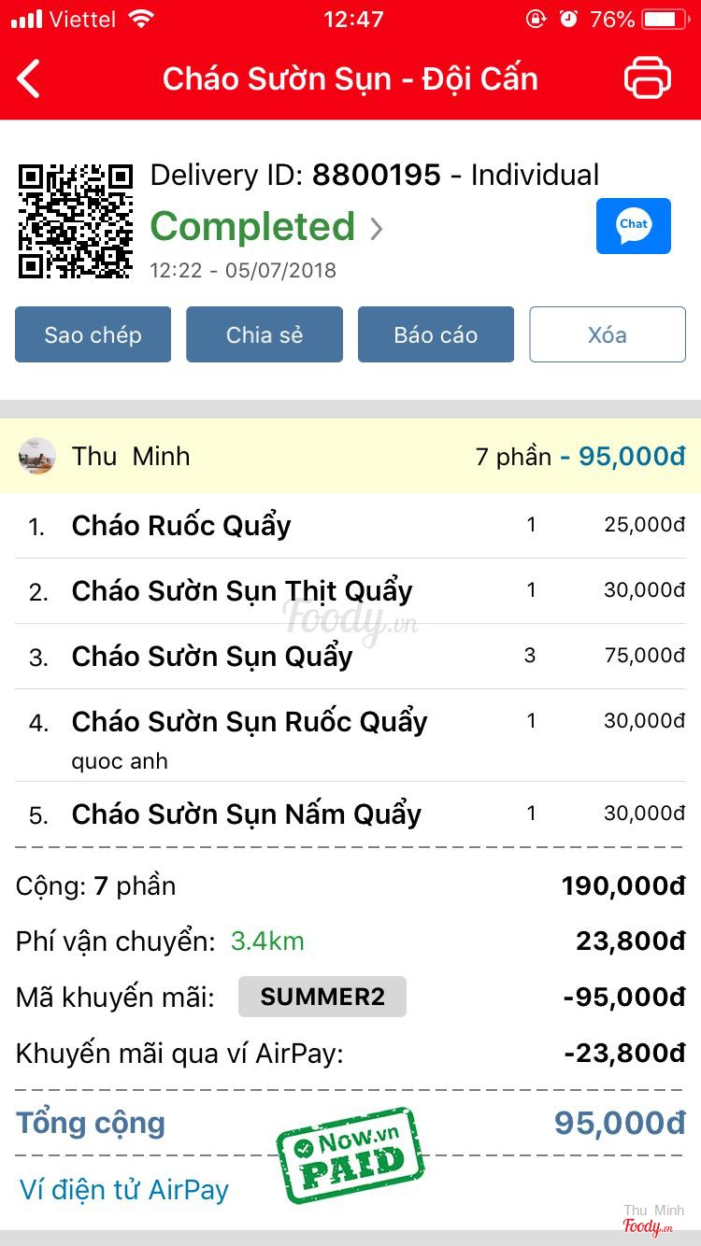This screenshot has width=701, height=1246.
Task: Tap the SUMMER2 promo code tag
Action: pyautogui.click(x=322, y=997)
